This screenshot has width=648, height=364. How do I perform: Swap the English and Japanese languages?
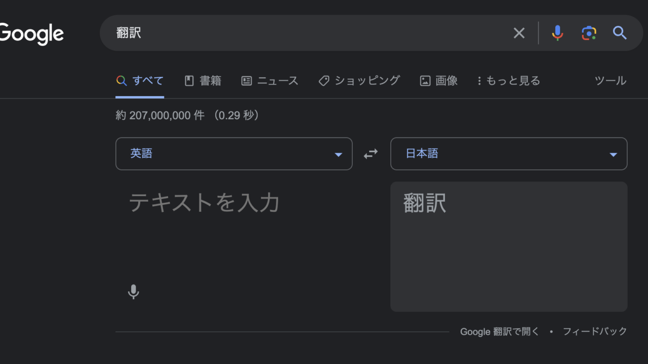click(x=371, y=154)
